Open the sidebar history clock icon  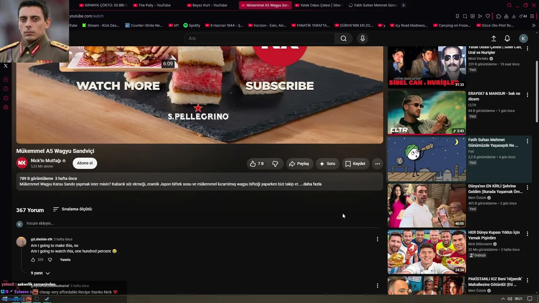5,89
